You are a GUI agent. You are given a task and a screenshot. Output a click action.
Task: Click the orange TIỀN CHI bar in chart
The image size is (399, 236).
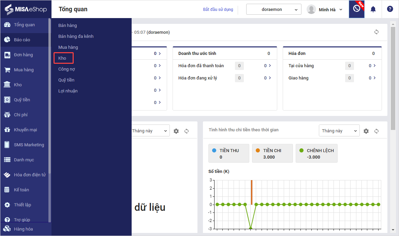[x=251, y=192]
